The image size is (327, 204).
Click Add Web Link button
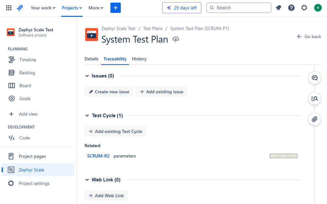point(106,196)
